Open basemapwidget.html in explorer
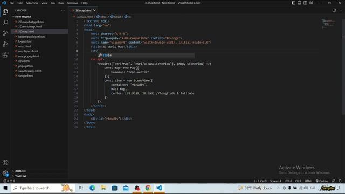This screenshot has width=345, height=194. 32,37
